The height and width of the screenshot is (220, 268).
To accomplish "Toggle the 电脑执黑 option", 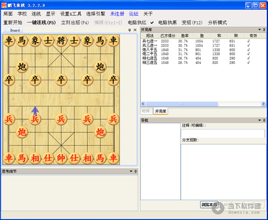I will (167, 22).
